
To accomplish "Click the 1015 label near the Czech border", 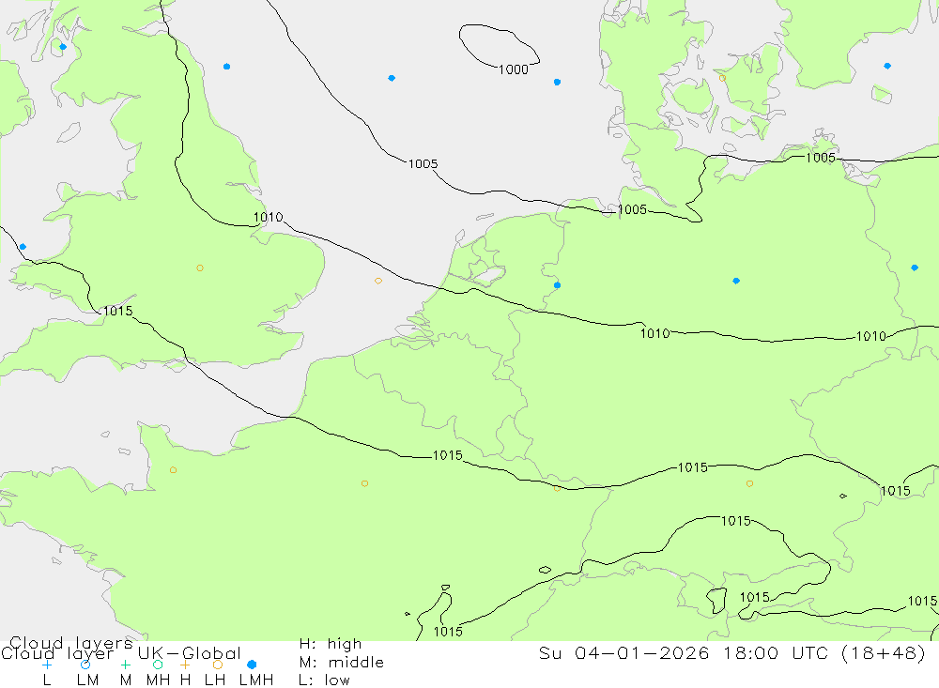I will (x=895, y=491).
